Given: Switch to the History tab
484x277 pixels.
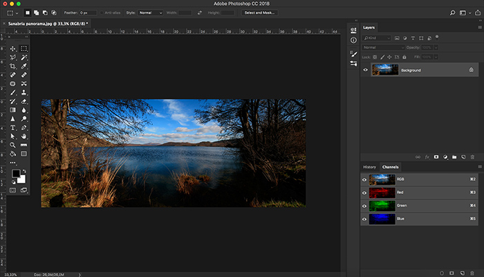Looking at the screenshot, I should [369, 167].
